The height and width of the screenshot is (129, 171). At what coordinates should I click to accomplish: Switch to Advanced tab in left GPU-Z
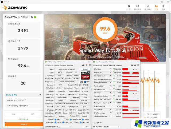click(x=63, y=66)
